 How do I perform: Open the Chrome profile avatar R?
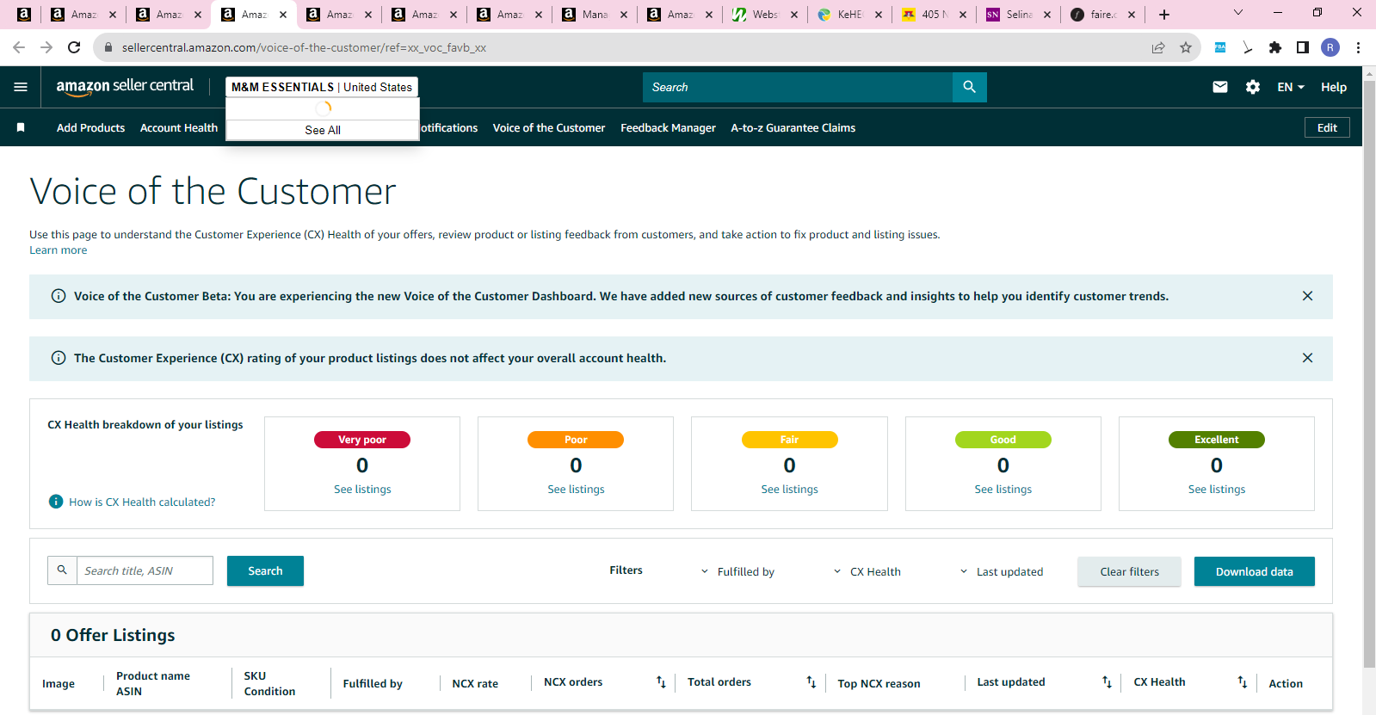tap(1330, 47)
